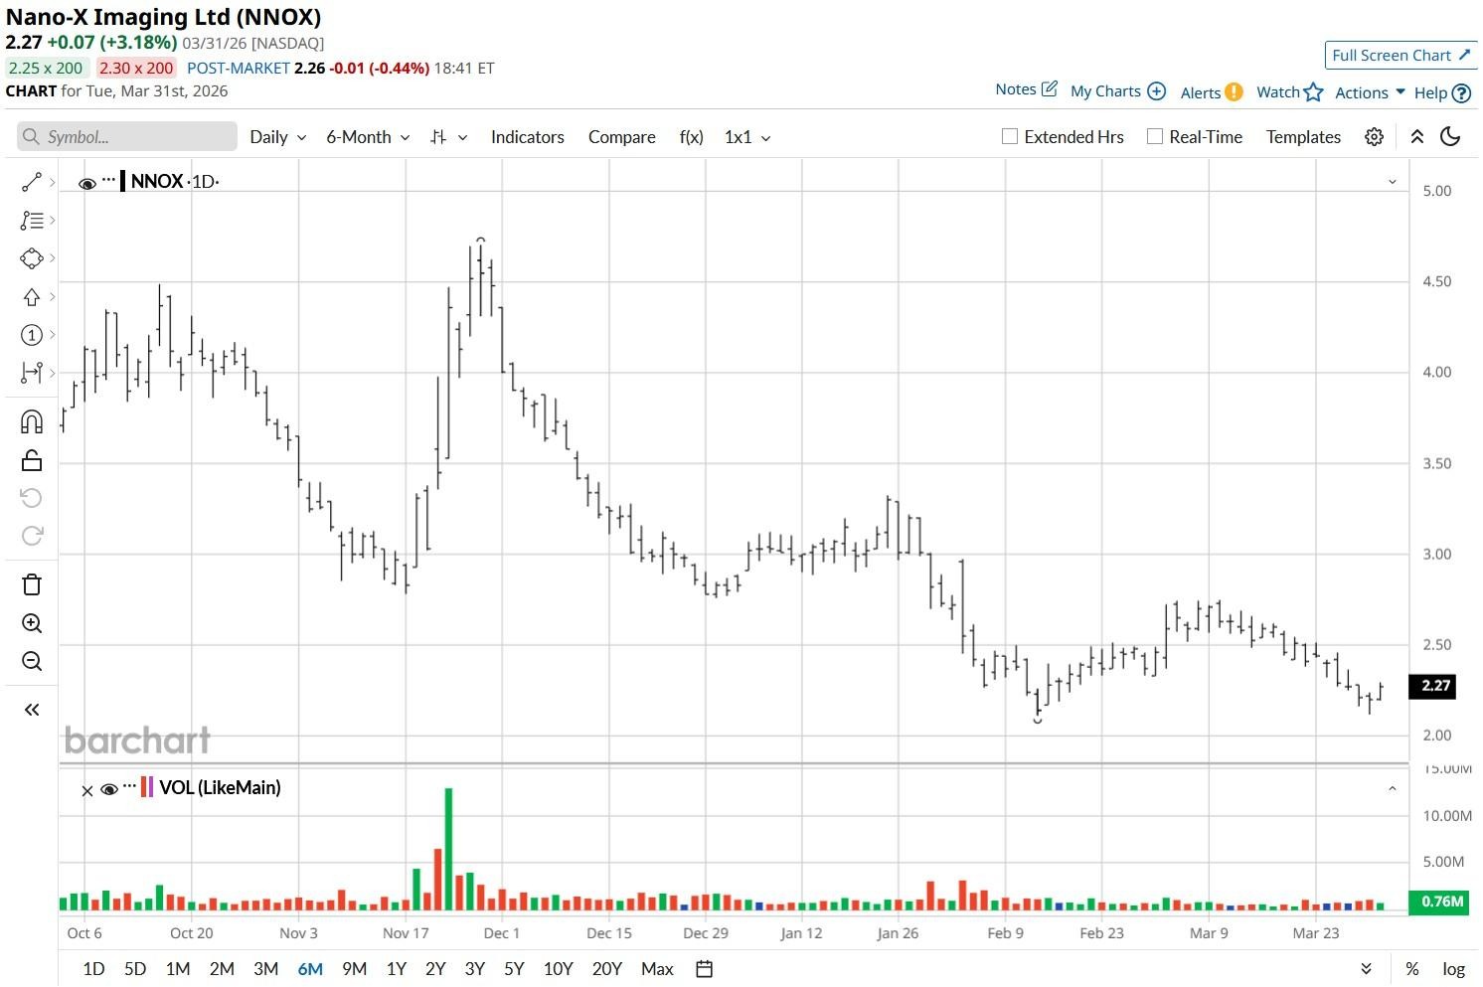Click the Symbol search input field

tap(127, 137)
